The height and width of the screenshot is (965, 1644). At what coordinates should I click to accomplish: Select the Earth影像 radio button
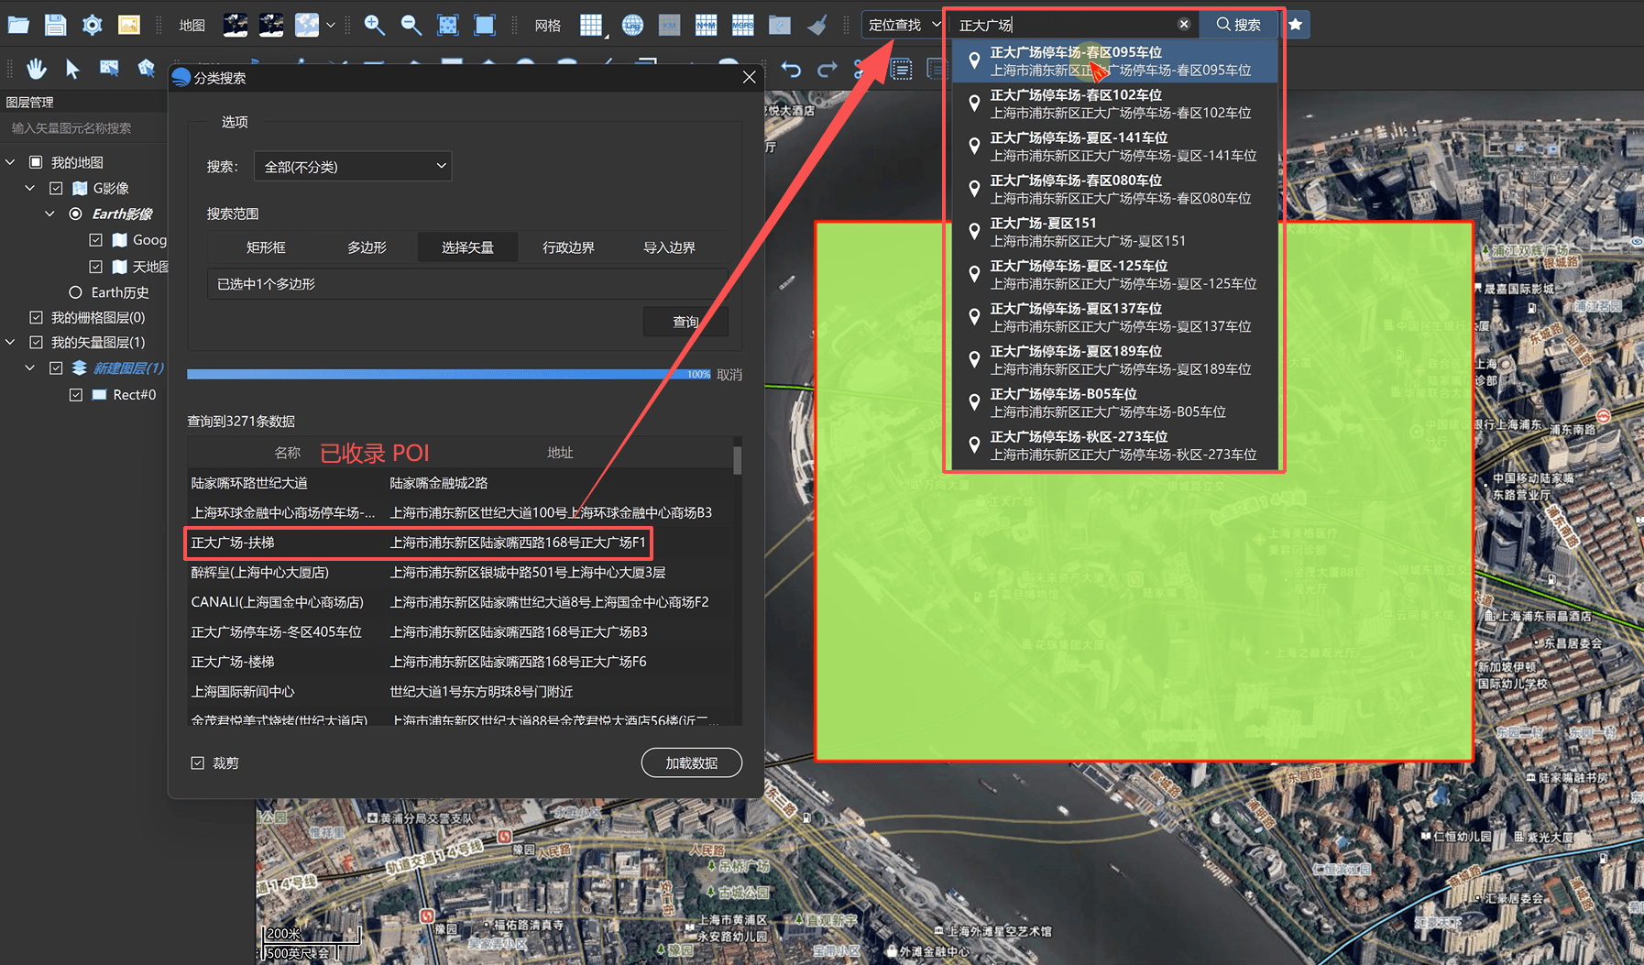tap(76, 214)
